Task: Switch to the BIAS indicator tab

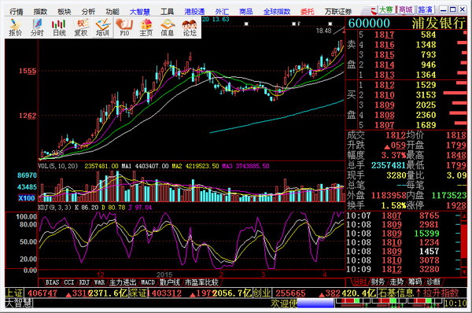Action: (x=53, y=282)
